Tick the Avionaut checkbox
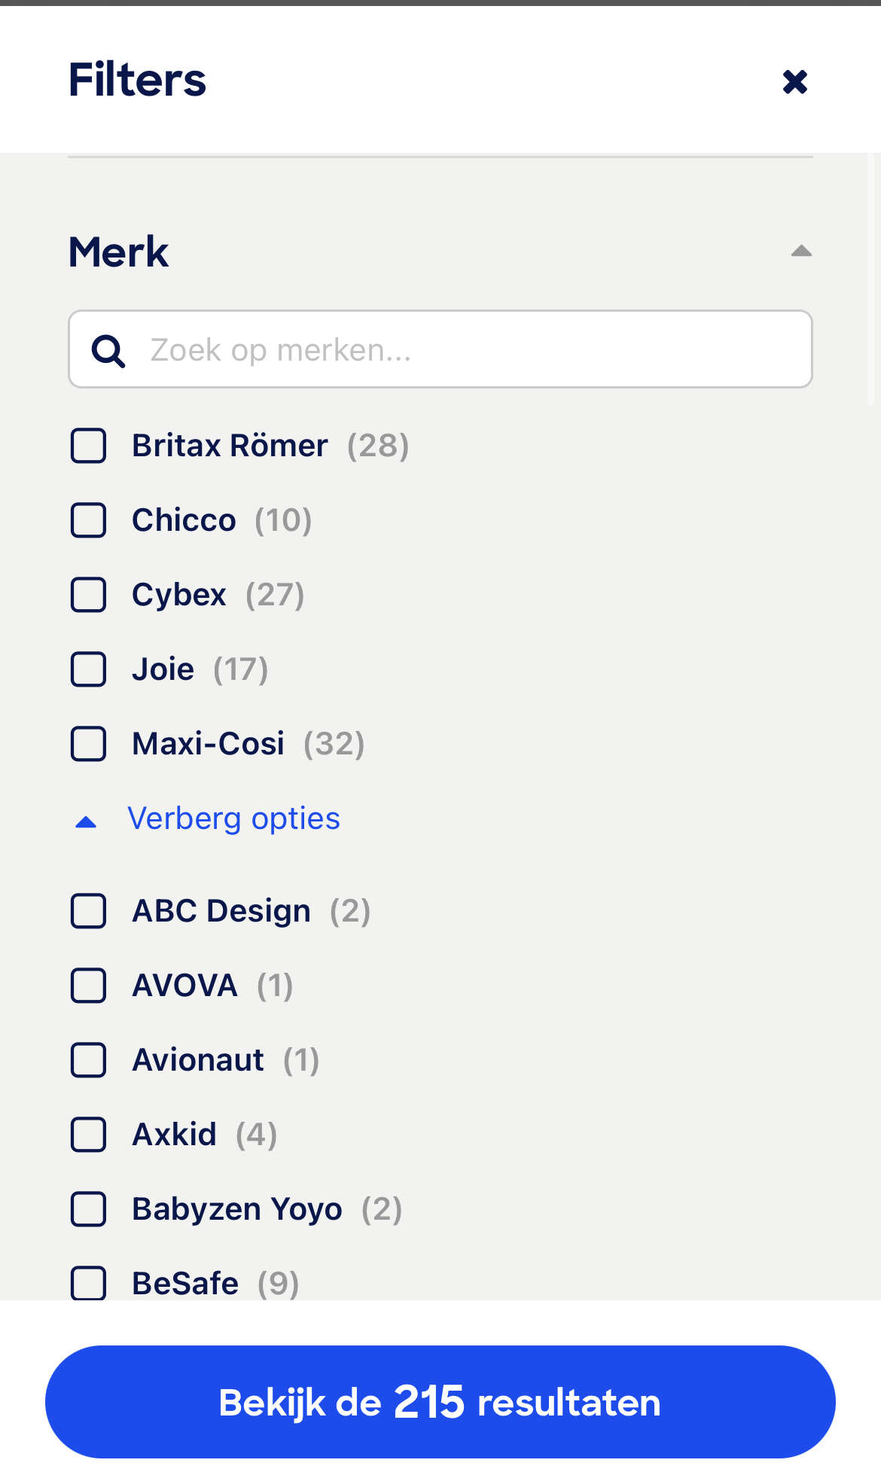 pyautogui.click(x=88, y=1060)
